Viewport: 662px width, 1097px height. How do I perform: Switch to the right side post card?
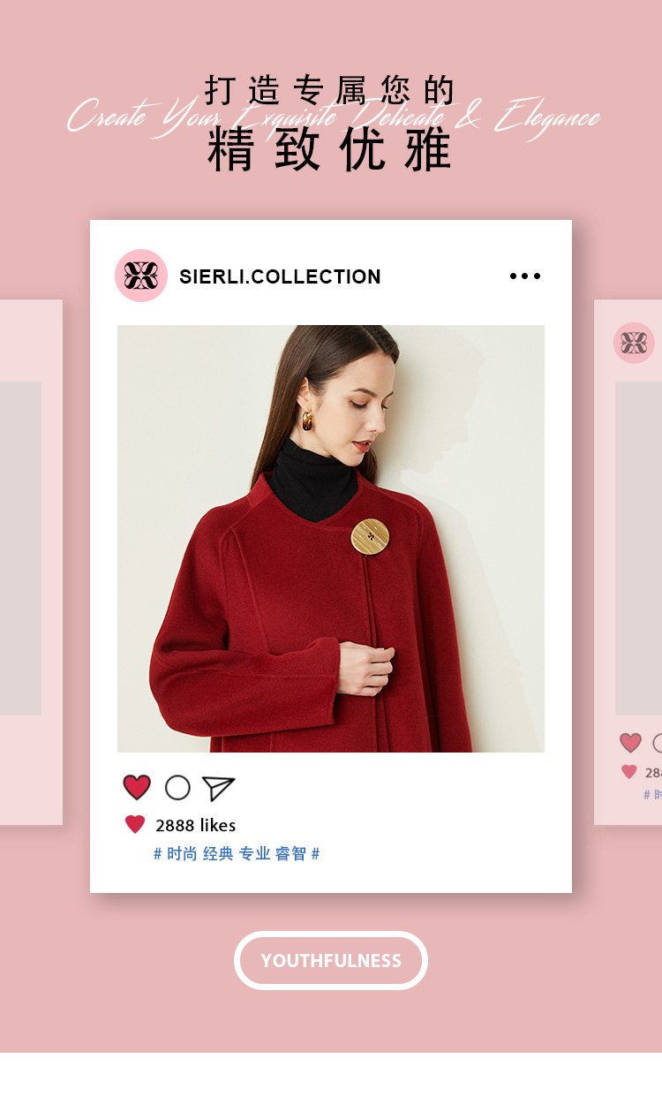pos(628,562)
